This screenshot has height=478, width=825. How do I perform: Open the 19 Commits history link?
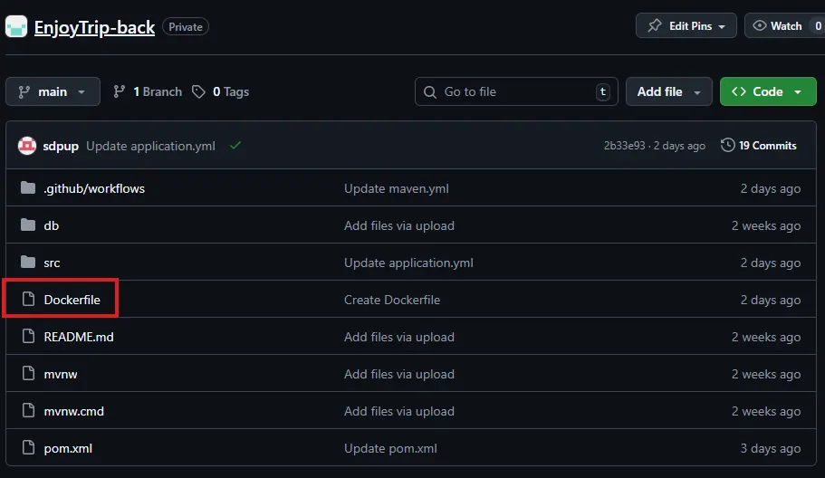[x=759, y=146]
